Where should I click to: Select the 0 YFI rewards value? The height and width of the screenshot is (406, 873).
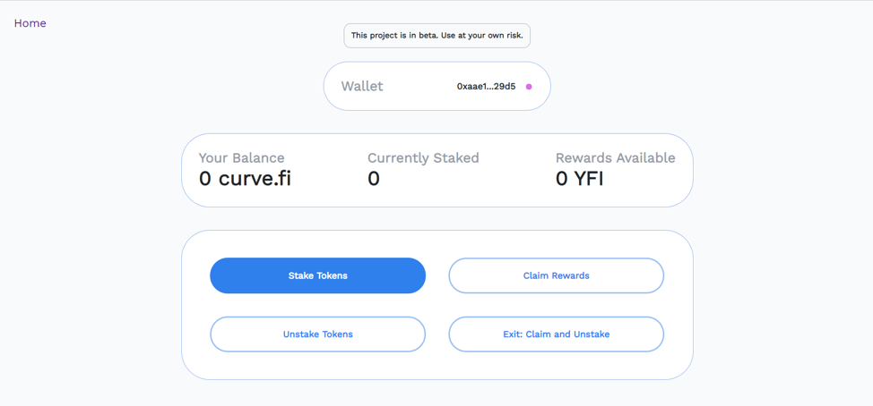pyautogui.click(x=579, y=179)
